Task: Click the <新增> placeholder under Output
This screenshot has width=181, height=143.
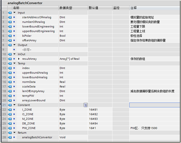Action: click(27, 49)
